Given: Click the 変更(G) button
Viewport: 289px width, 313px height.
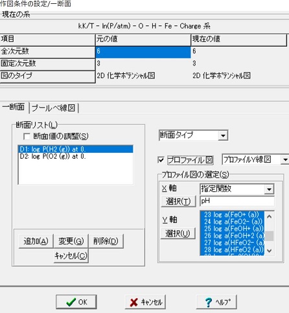Looking at the screenshot, I should pyautogui.click(x=71, y=241).
